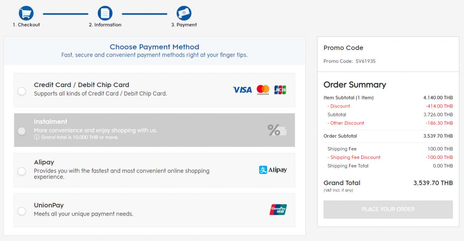Click the Grand Total amount 3,539.70 THB
The image size is (464, 241).
click(x=433, y=183)
